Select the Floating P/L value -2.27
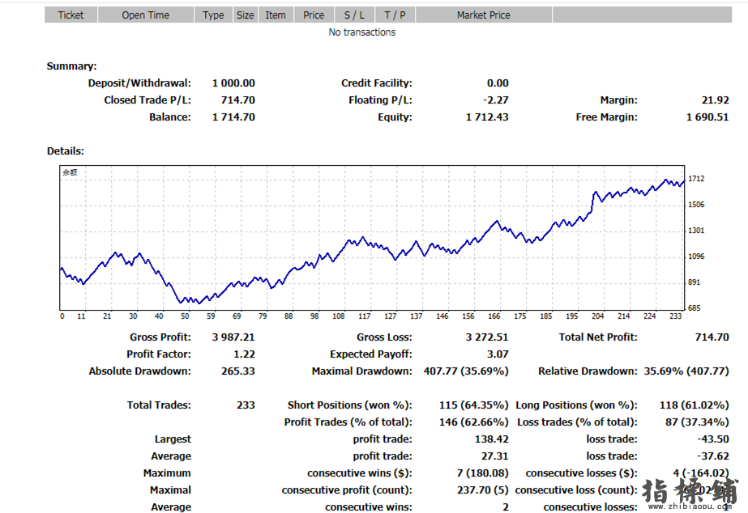The width and height of the screenshot is (748, 513). (496, 100)
